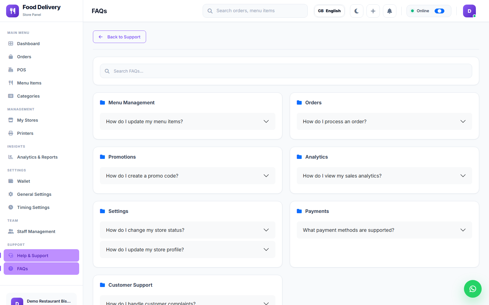The height and width of the screenshot is (305, 489).
Task: Click the Settings category heading
Action: click(118, 211)
